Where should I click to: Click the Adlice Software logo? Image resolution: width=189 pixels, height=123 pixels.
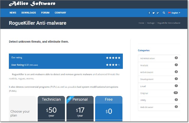tap(32, 4)
